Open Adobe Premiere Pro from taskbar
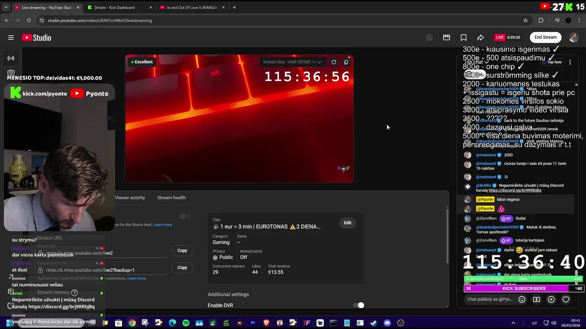The image size is (586, 329). [253, 323]
